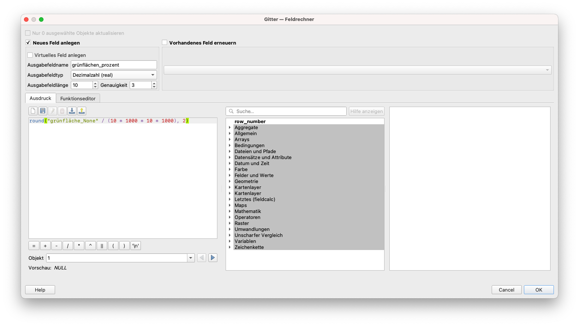The height and width of the screenshot is (326, 579).
Task: Click inside the expression editor text area
Action: pyautogui.click(x=123, y=178)
